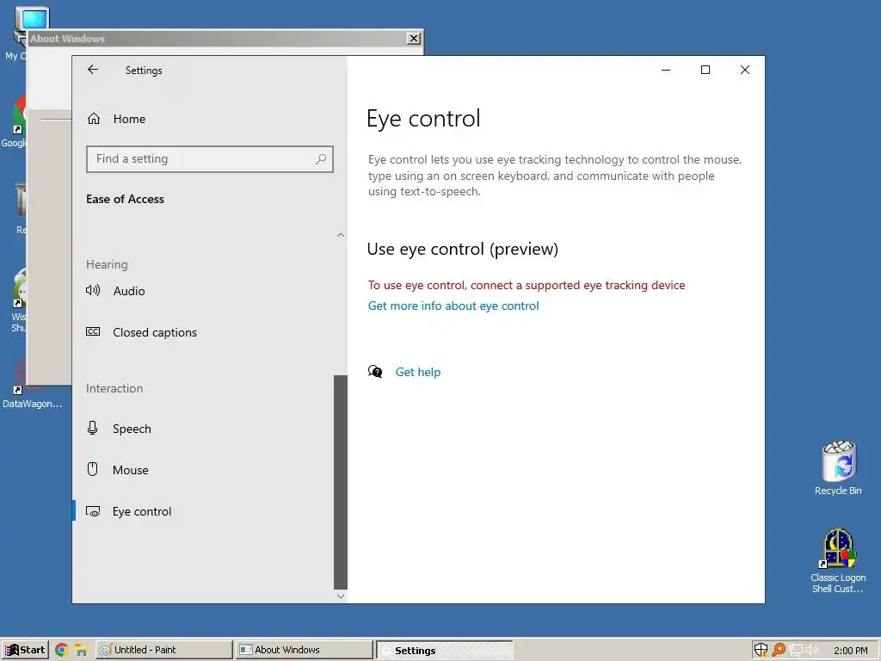
Task: Click the Use eye control (preview) heading
Action: tap(463, 249)
